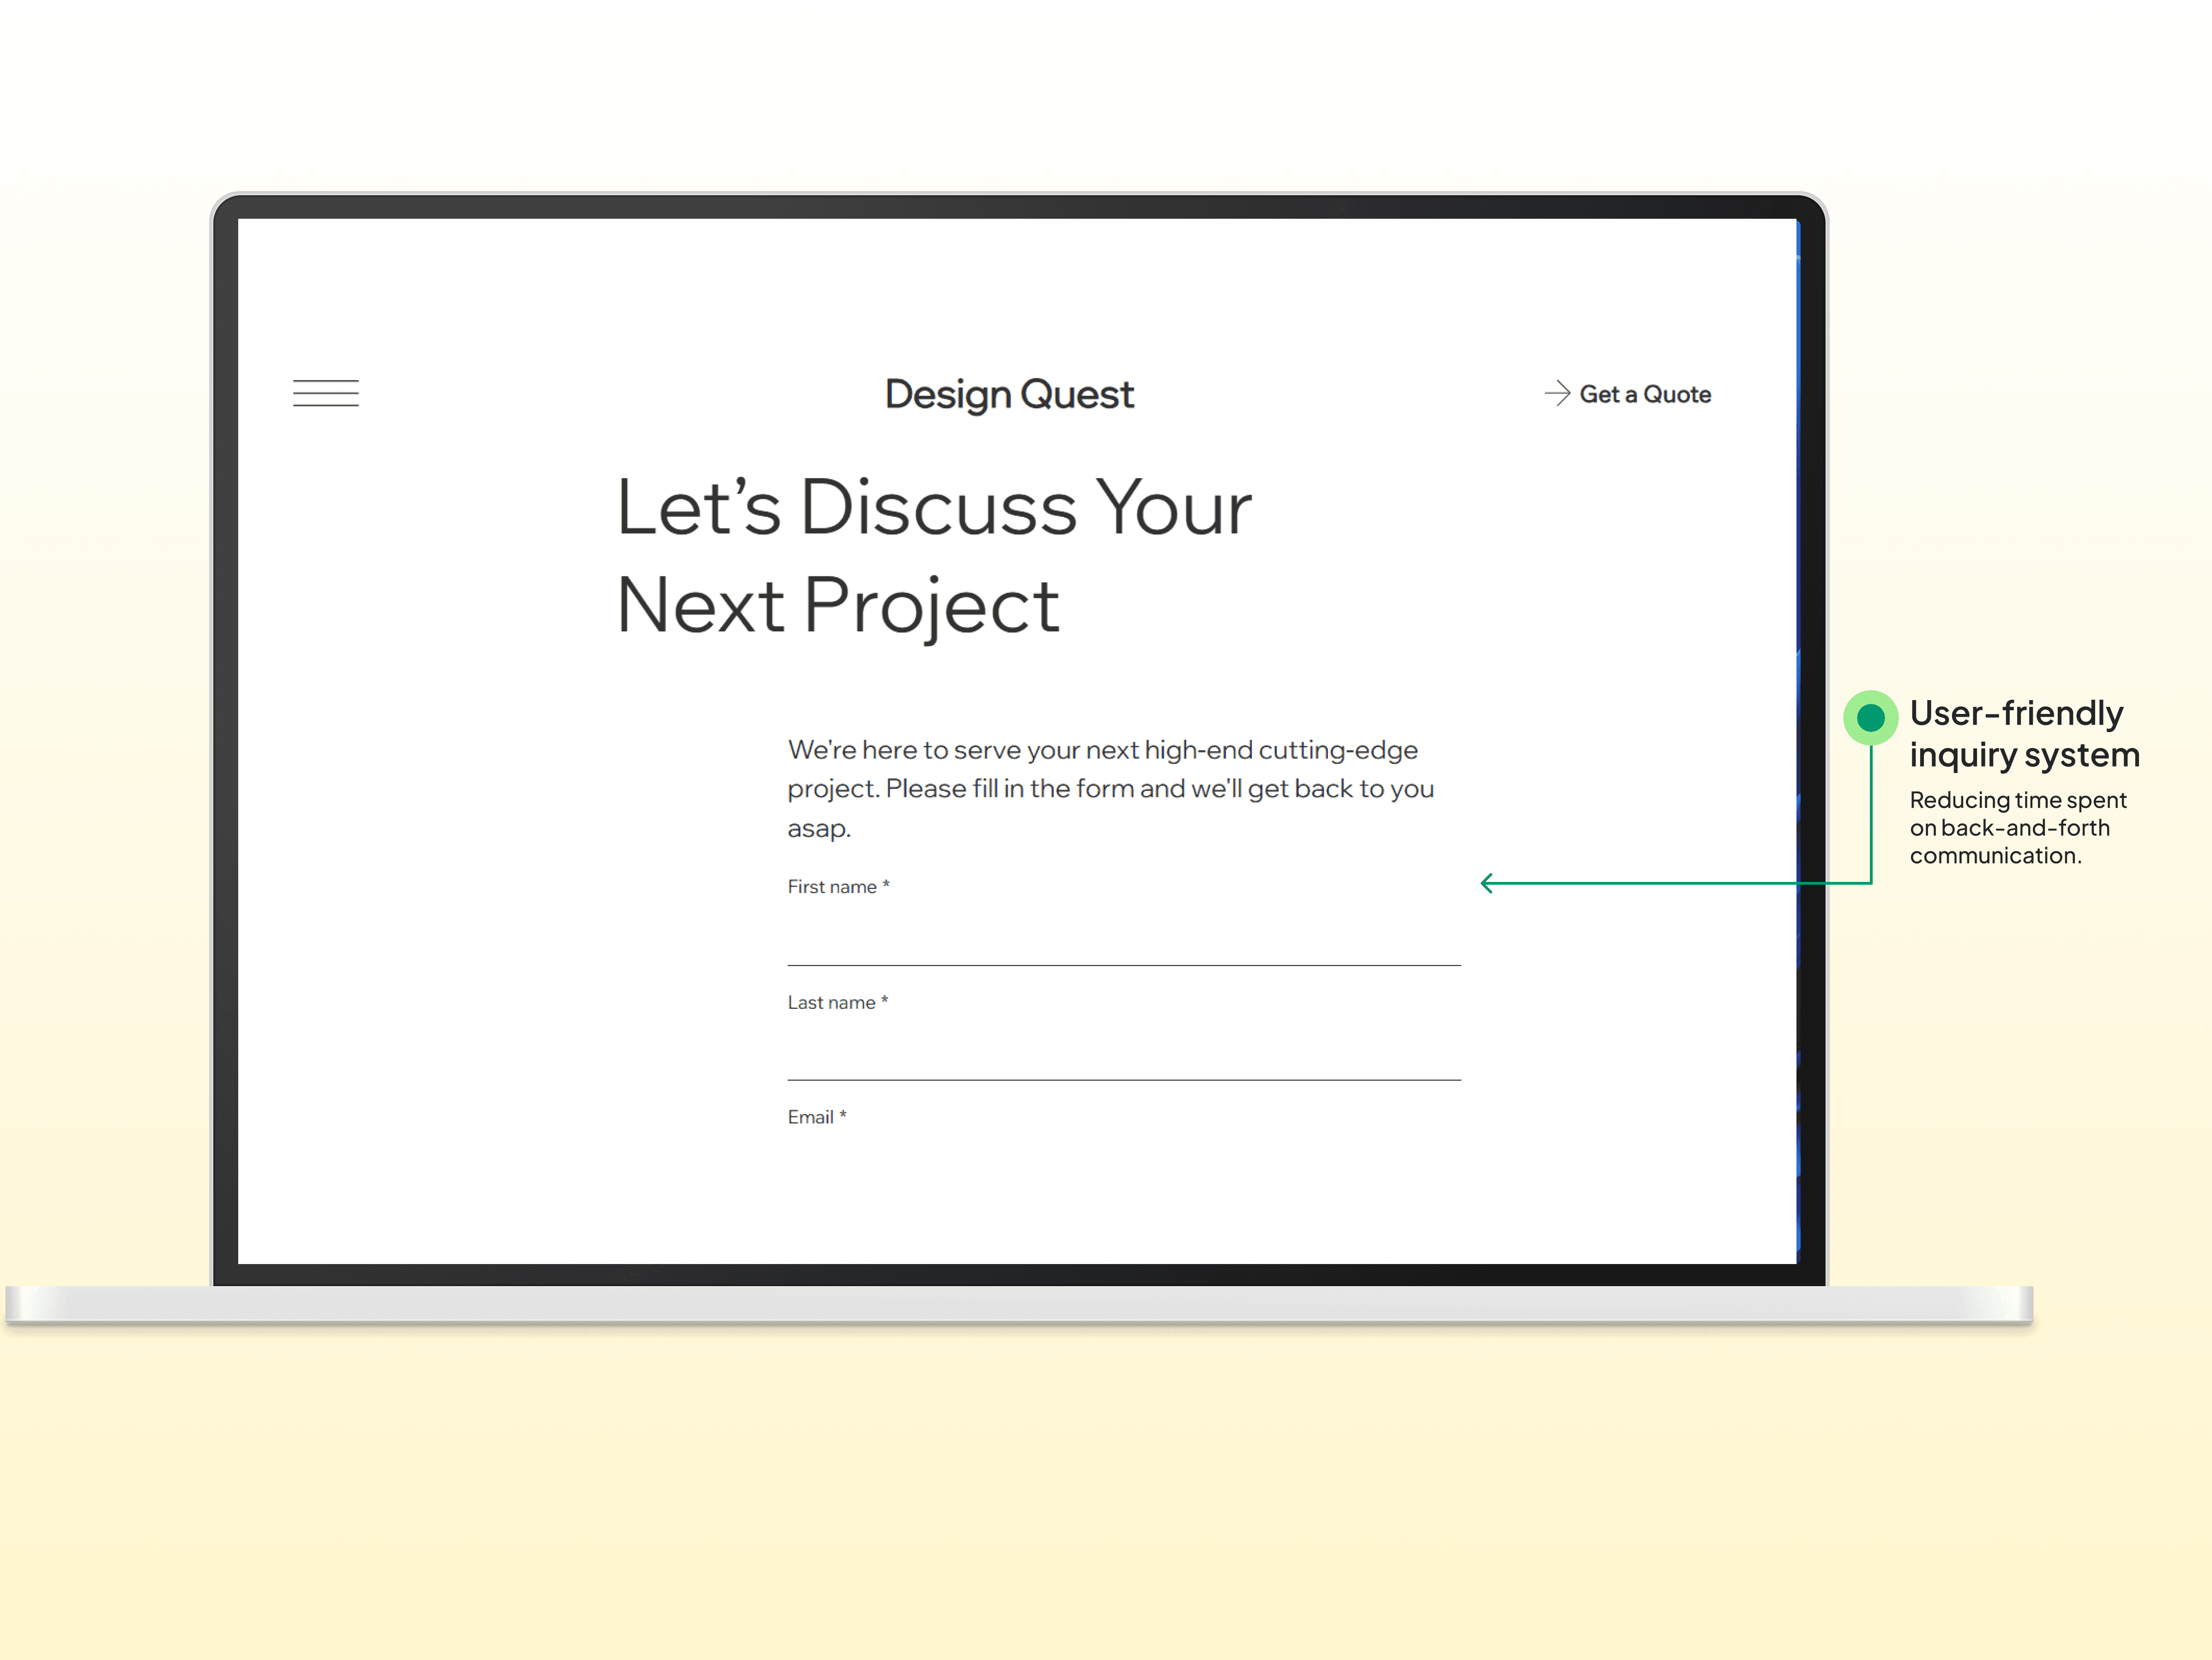Click the First name * label
Screen dimensions: 2212x1660
coord(838,887)
